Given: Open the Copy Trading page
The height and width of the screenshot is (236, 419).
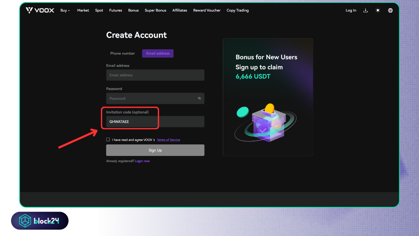Looking at the screenshot, I should click(238, 10).
